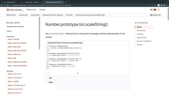Click the globe language icon
The height and width of the screenshot is (95, 169).
point(151,15)
